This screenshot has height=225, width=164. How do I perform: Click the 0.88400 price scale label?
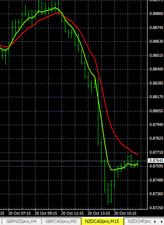(156, 69)
